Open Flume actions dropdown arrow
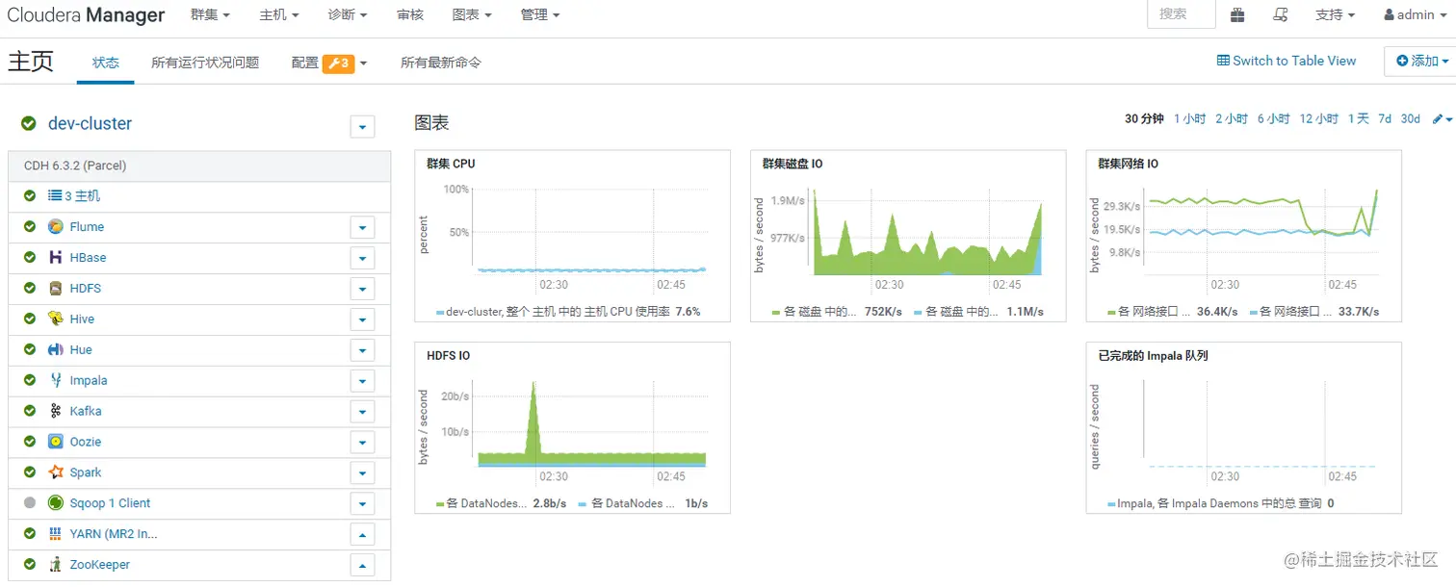The image size is (1456, 587). pos(362,228)
